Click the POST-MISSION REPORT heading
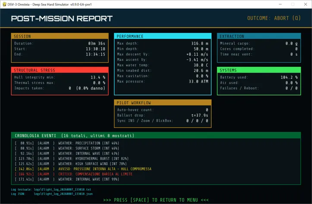This screenshot has height=204, width=312. (62, 19)
